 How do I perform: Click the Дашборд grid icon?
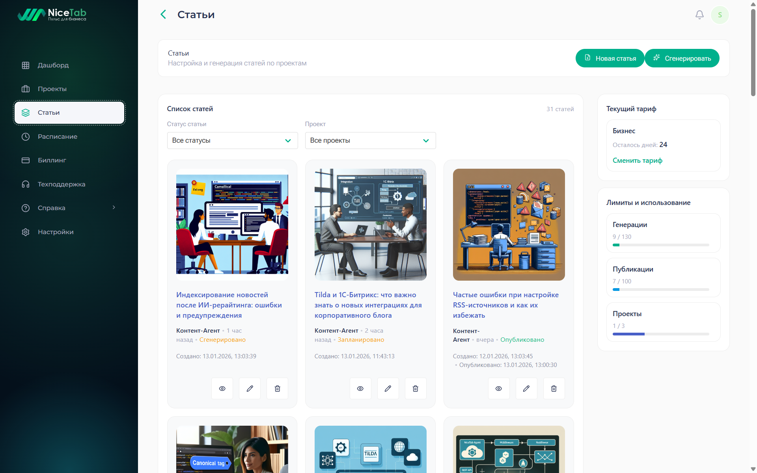click(26, 65)
